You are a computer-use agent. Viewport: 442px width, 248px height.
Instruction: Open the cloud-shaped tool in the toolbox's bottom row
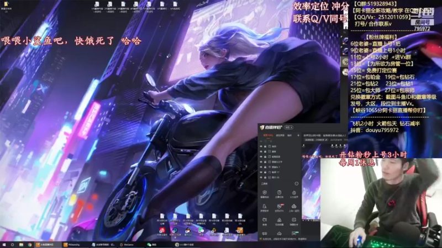pyautogui.click(x=279, y=233)
